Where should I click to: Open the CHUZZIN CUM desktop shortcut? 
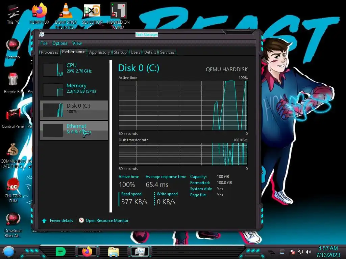tap(13, 190)
